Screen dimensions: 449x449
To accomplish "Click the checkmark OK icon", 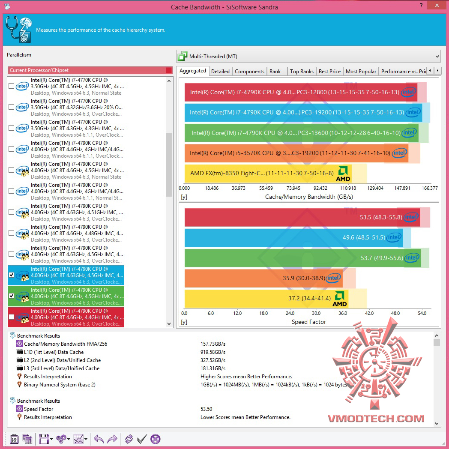I will 142,439.
